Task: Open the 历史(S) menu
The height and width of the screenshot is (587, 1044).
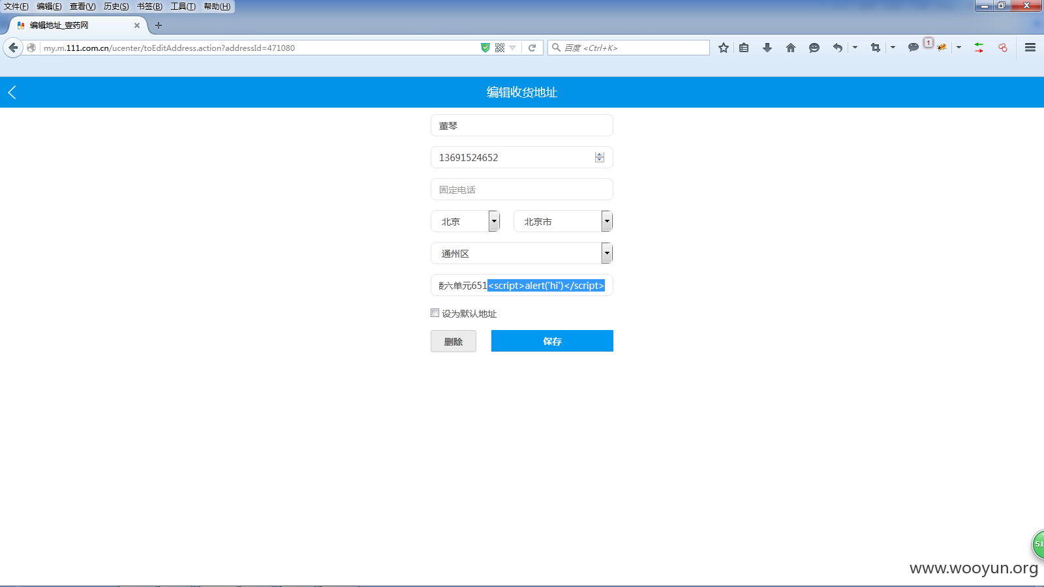Action: (116, 7)
